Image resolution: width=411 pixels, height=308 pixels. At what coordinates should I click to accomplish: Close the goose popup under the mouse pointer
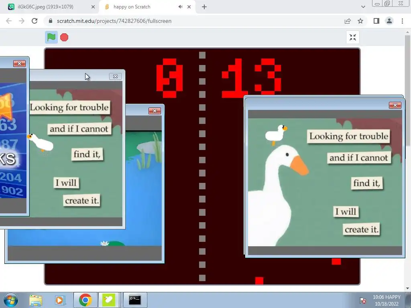pos(115,76)
